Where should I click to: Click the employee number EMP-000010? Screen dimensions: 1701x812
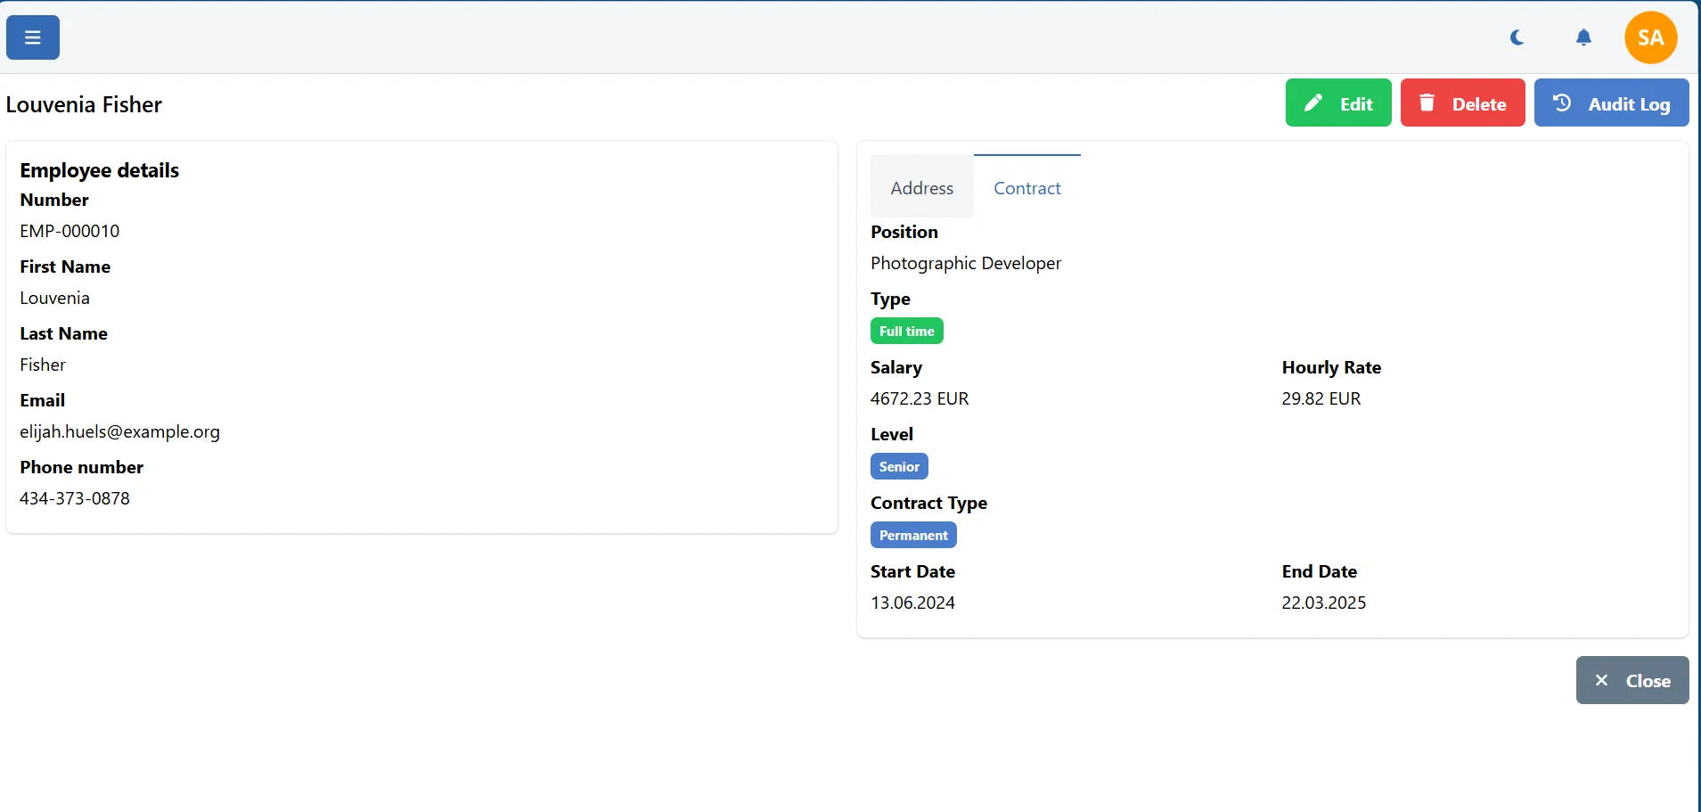70,231
